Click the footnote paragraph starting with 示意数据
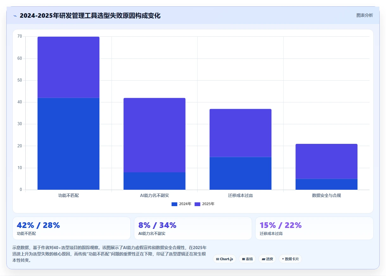This screenshot has width=386, height=276. click(x=110, y=254)
